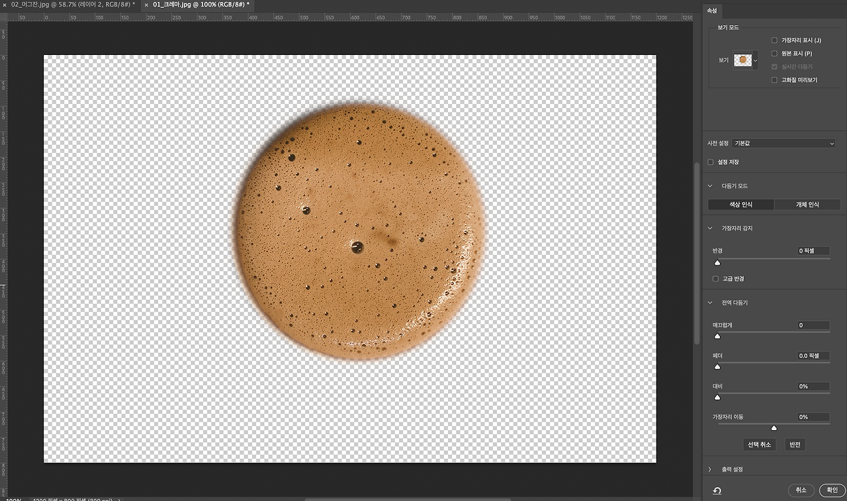The height and width of the screenshot is (501, 847).
Task: Click the vertical scrollbar beside the canvas
Action: (x=696, y=253)
